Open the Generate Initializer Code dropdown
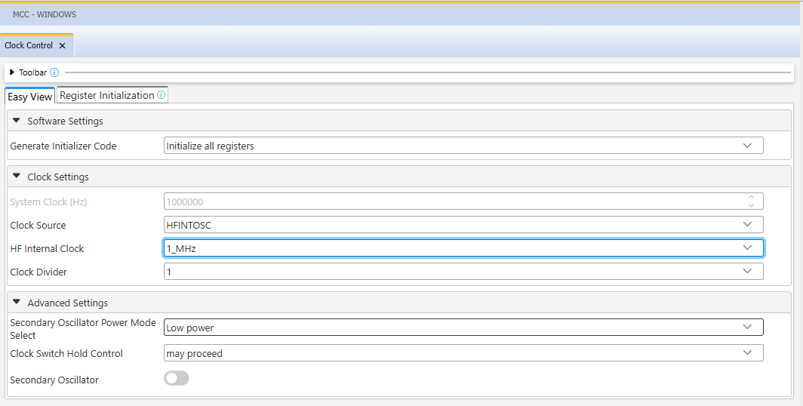Screen dimensions: 803x406 click(x=463, y=146)
